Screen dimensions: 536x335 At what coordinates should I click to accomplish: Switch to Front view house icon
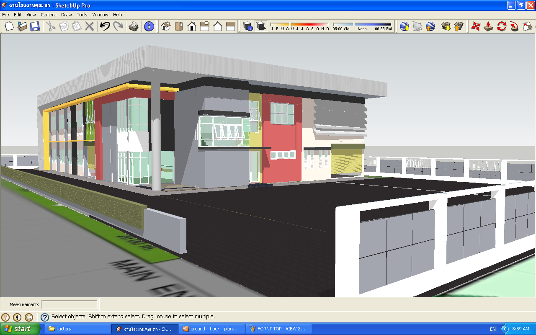point(192,26)
